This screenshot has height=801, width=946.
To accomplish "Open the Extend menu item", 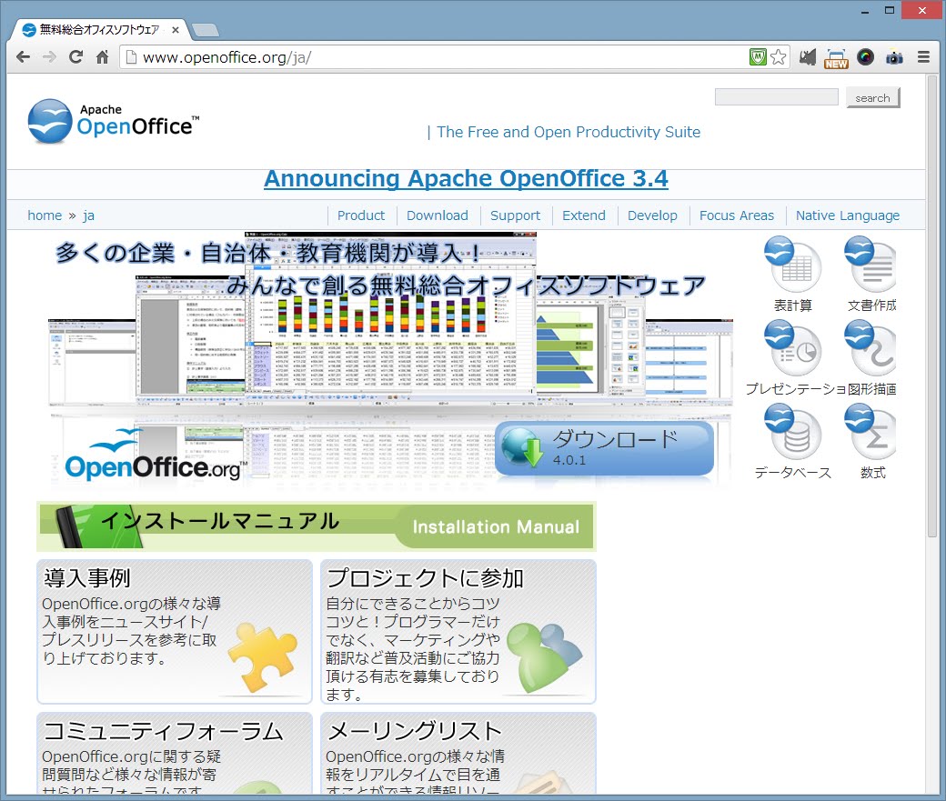I will point(583,215).
